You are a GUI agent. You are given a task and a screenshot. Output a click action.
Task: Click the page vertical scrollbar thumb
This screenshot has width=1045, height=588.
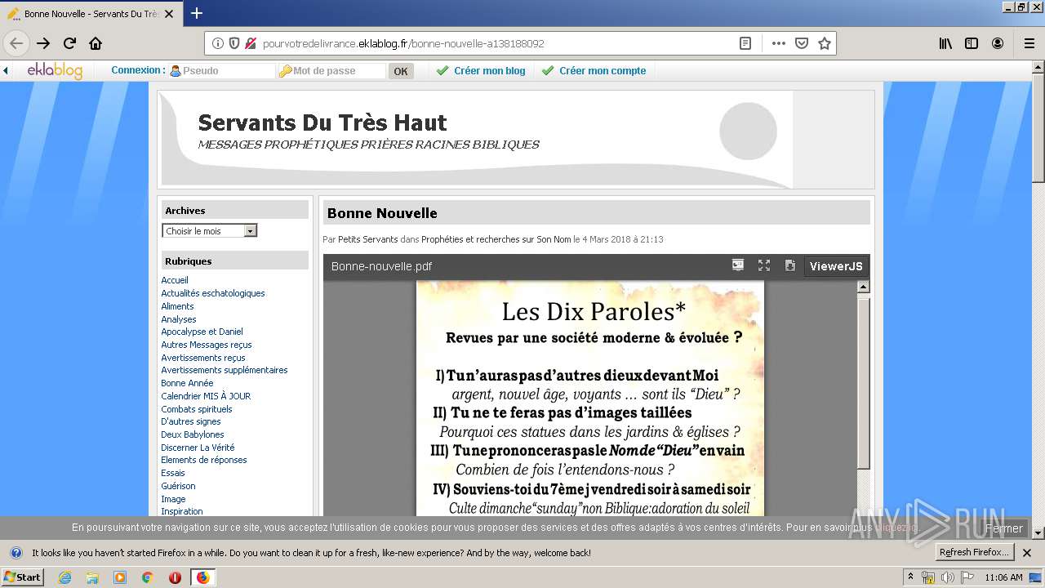(1038, 127)
